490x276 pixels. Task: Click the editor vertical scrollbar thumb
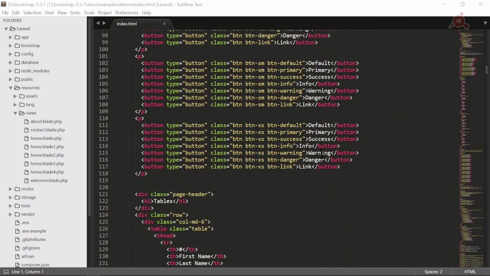click(x=487, y=70)
